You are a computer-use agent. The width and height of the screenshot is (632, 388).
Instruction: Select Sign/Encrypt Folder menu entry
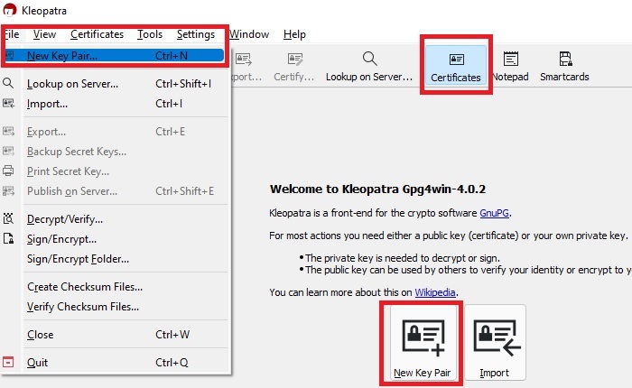114,259
